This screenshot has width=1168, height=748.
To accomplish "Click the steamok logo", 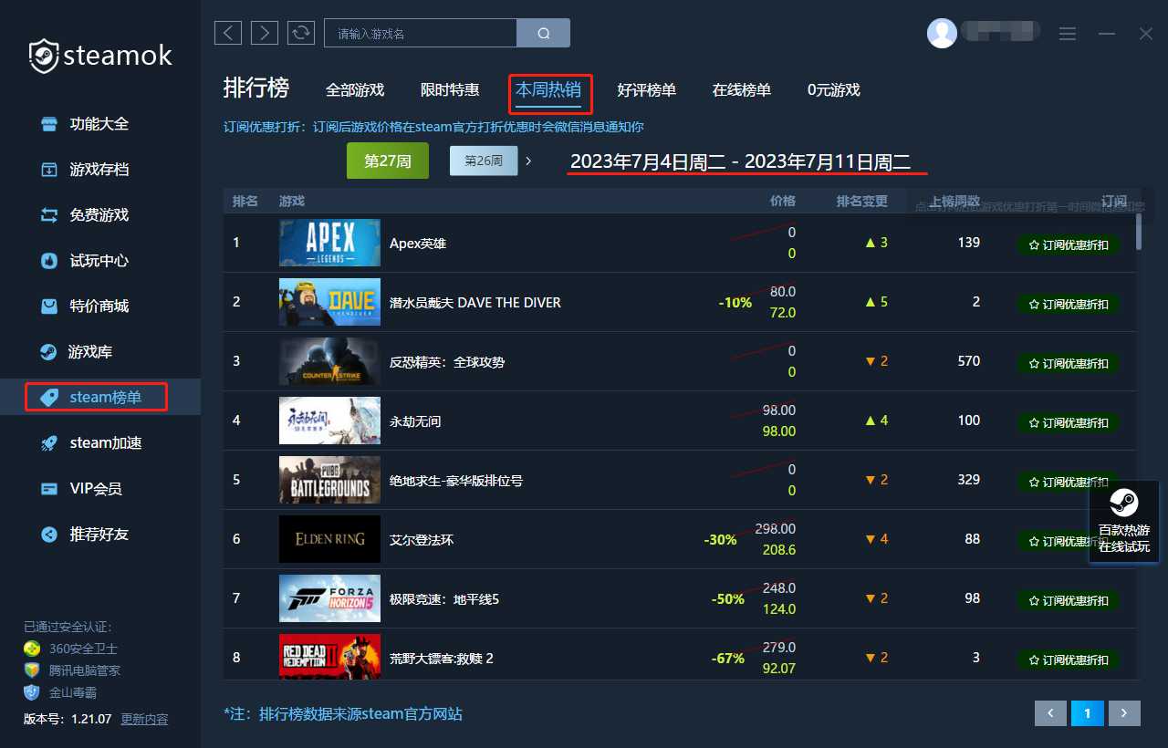I will [x=99, y=57].
